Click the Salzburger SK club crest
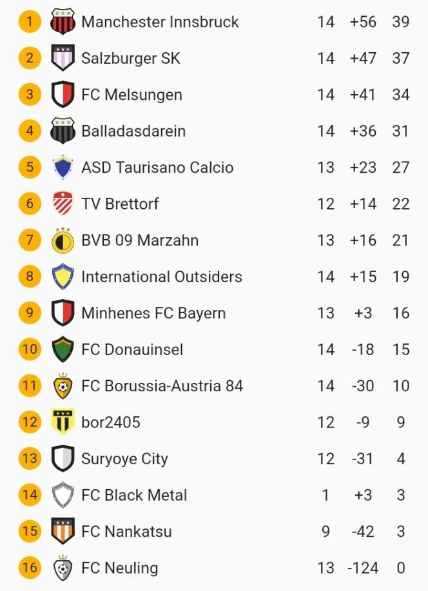428x591 pixels. (x=63, y=58)
